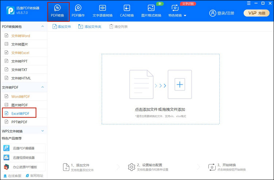The height and width of the screenshot is (180, 274).
Task: Click the v8.8.7.0 version text
Action: pyautogui.click(x=22, y=13)
